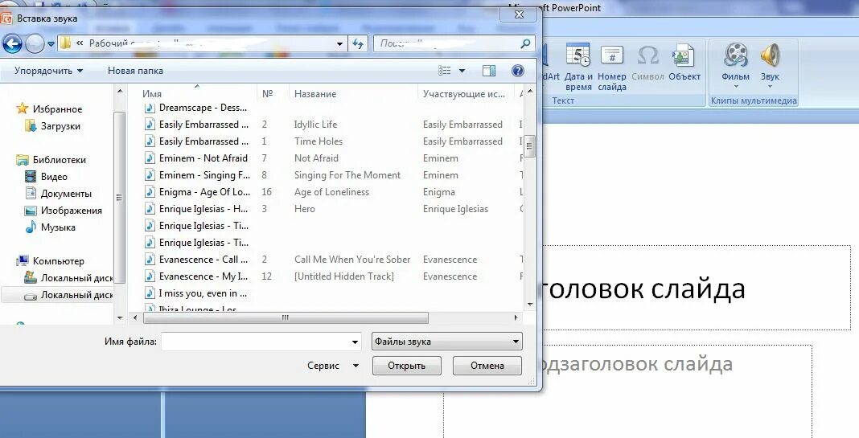
Task: Click audio file icon of Eminem - Not Afraid
Action: (150, 158)
